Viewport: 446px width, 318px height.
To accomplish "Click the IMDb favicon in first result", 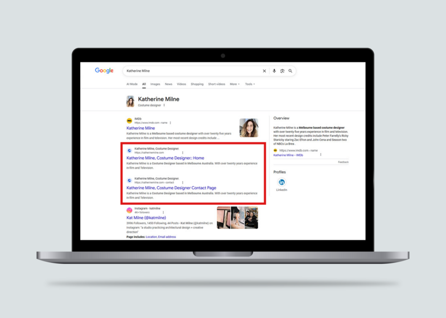I will 129,121.
